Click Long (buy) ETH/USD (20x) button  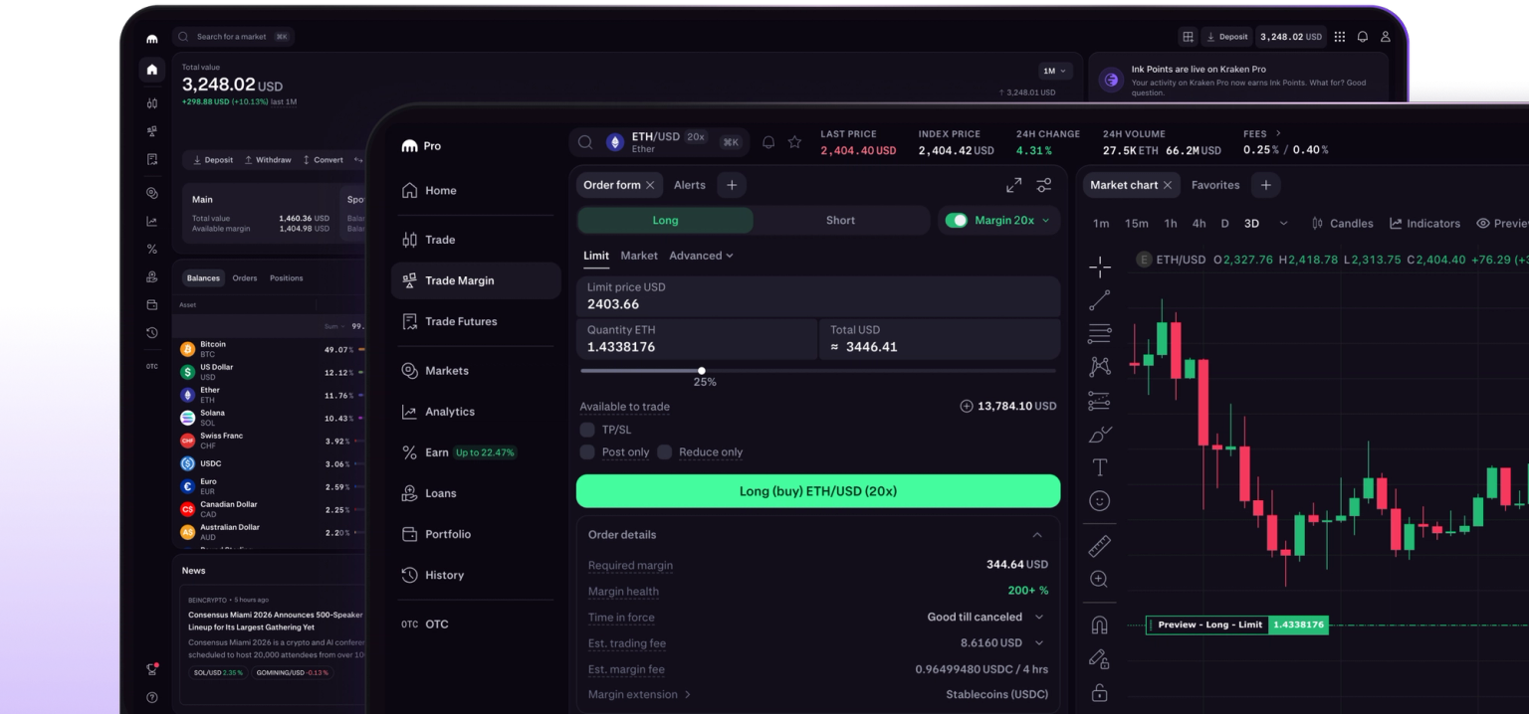coord(818,491)
